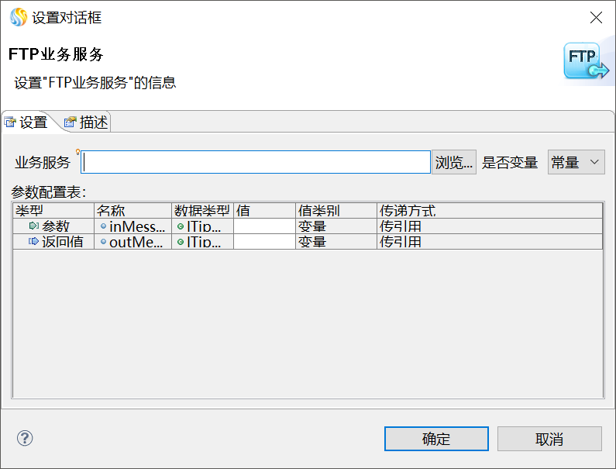Click the blue return arrow icon in 返回值 row
This screenshot has width=616, height=469.
coord(33,241)
